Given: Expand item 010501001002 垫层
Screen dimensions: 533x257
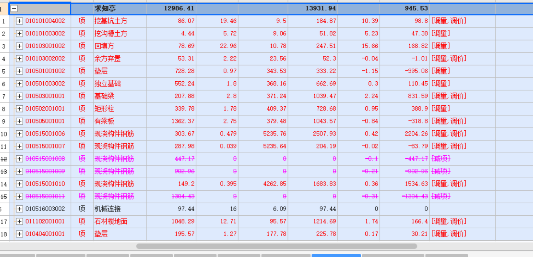Looking at the screenshot, I should [19, 71].
